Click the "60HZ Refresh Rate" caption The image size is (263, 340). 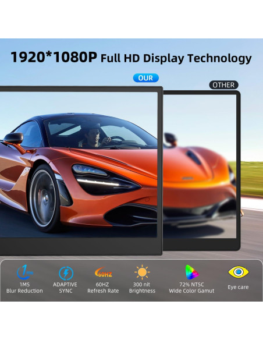103,288
